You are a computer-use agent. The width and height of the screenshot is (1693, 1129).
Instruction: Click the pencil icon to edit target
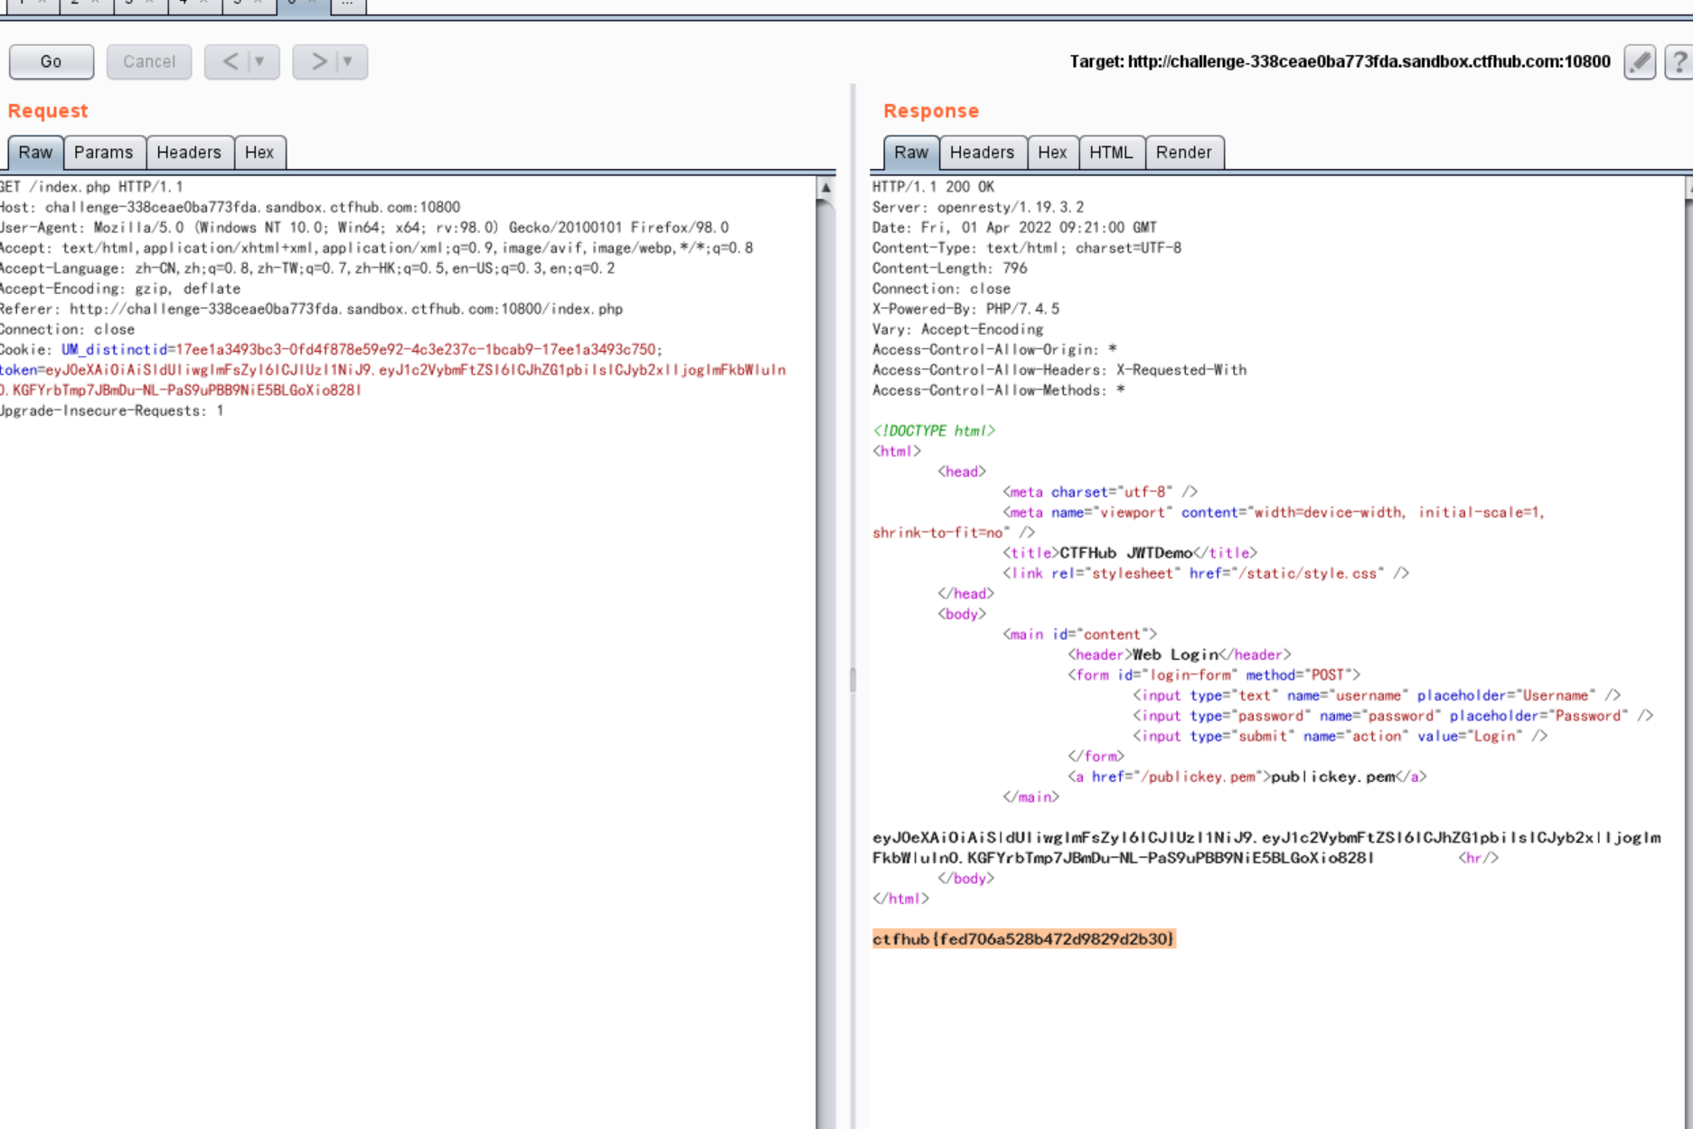1641,61
